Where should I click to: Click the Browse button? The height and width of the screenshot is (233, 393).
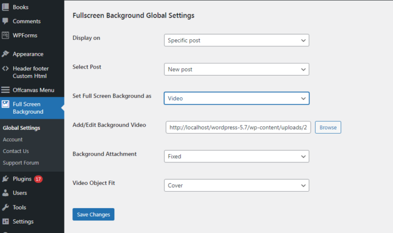coord(328,127)
